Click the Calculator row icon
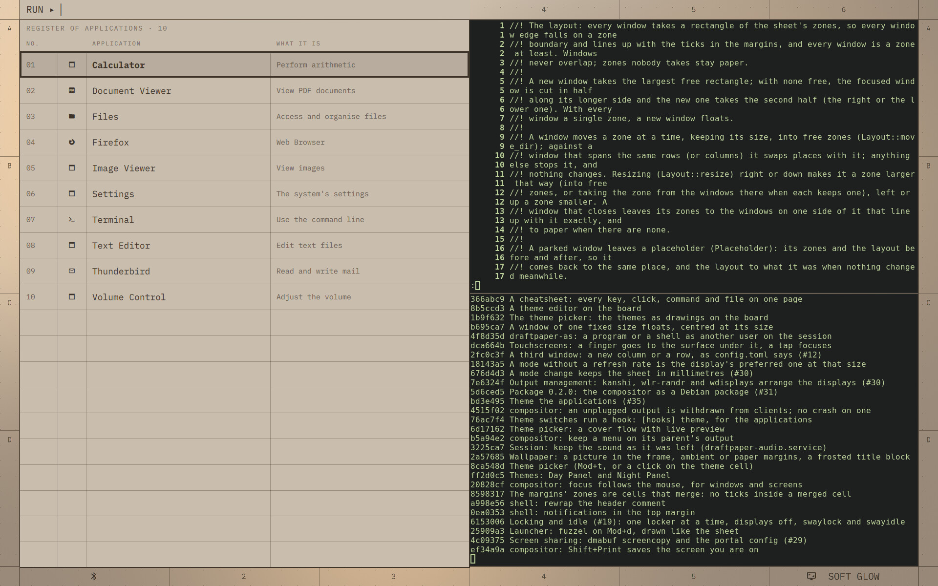Image resolution: width=938 pixels, height=586 pixels. tap(72, 65)
